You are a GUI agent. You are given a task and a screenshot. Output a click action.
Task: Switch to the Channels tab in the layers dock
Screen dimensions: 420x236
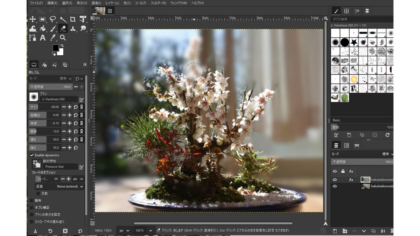point(347,145)
